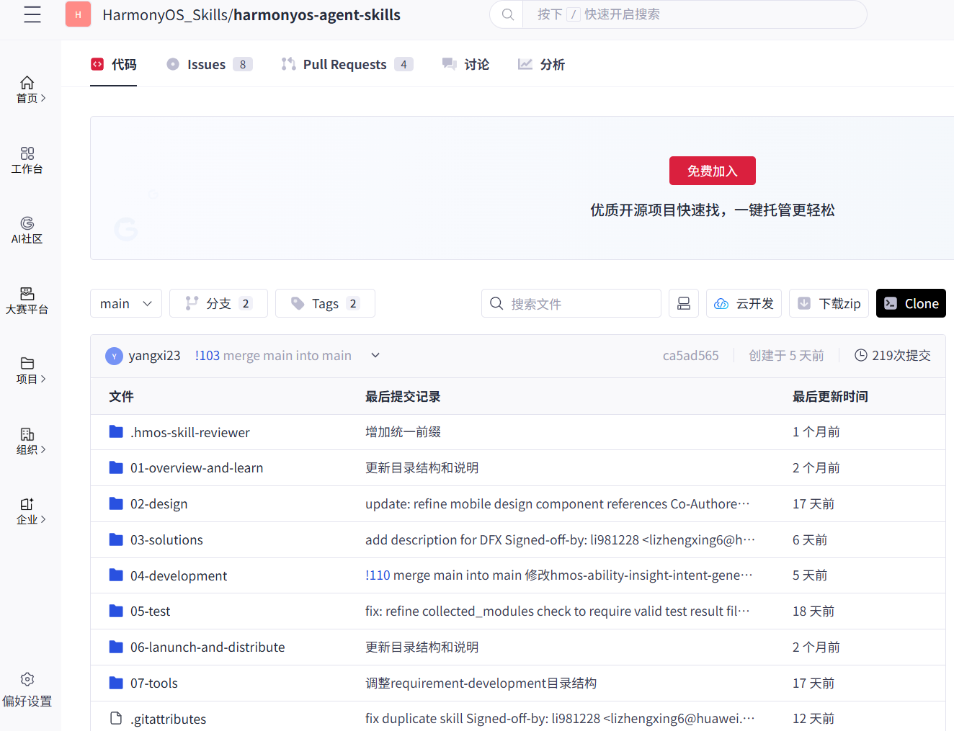The width and height of the screenshot is (954, 731).
Task: View the 219次提交 commit history
Action: coord(893,355)
